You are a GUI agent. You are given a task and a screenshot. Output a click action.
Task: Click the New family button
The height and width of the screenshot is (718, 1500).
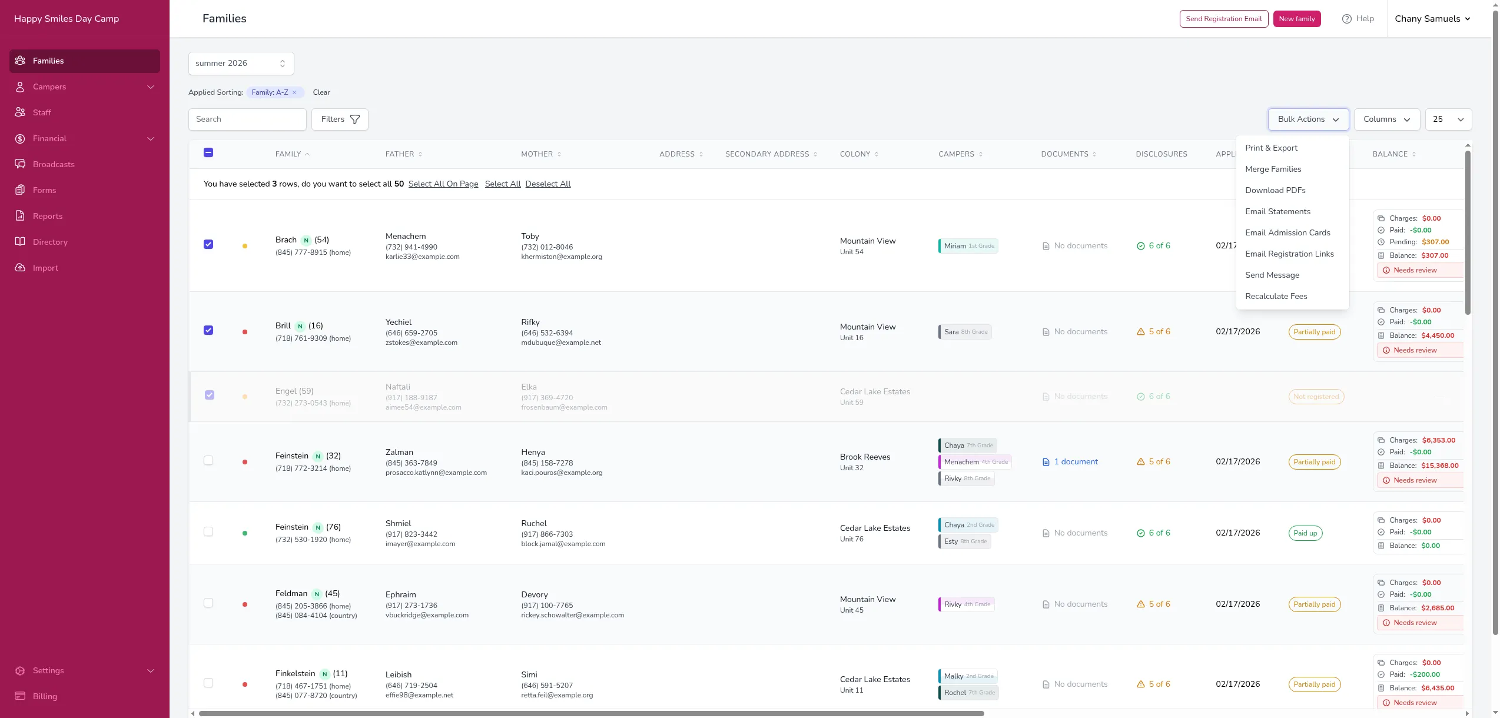click(1297, 19)
